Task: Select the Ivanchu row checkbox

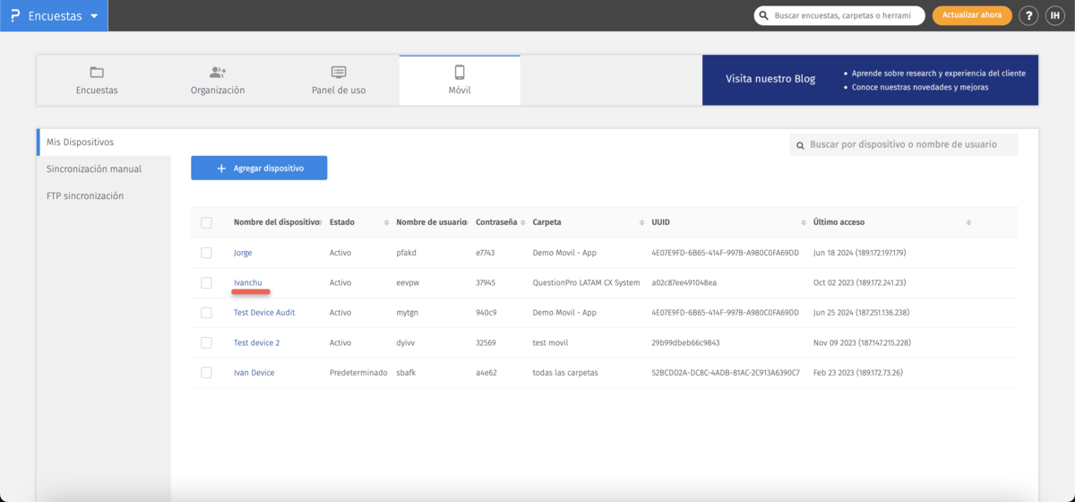Action: 207,282
